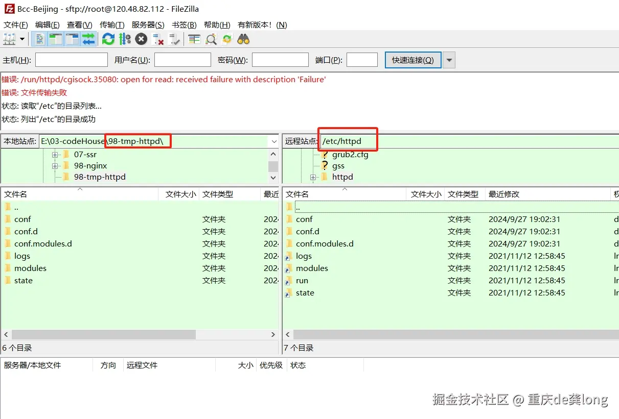This screenshot has height=419, width=619.
Task: Reconnect to the last server
Action: click(x=175, y=39)
